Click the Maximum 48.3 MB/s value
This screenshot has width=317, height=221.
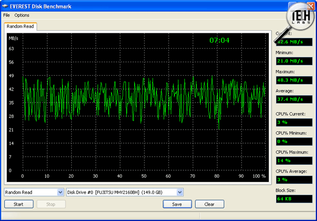point(294,80)
